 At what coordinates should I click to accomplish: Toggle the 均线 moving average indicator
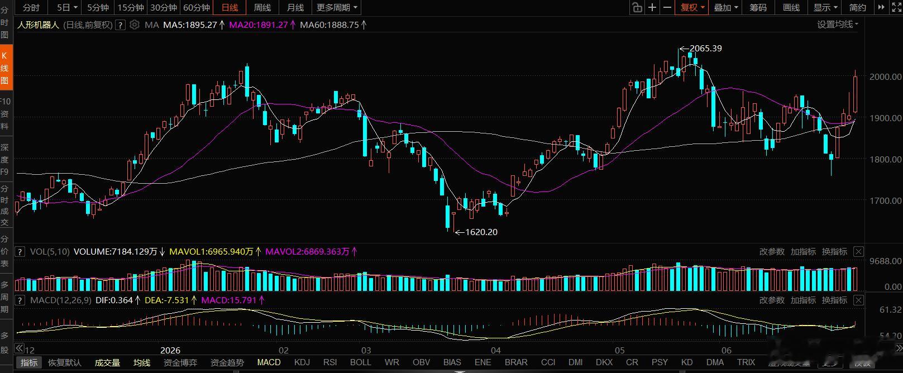[x=142, y=362]
